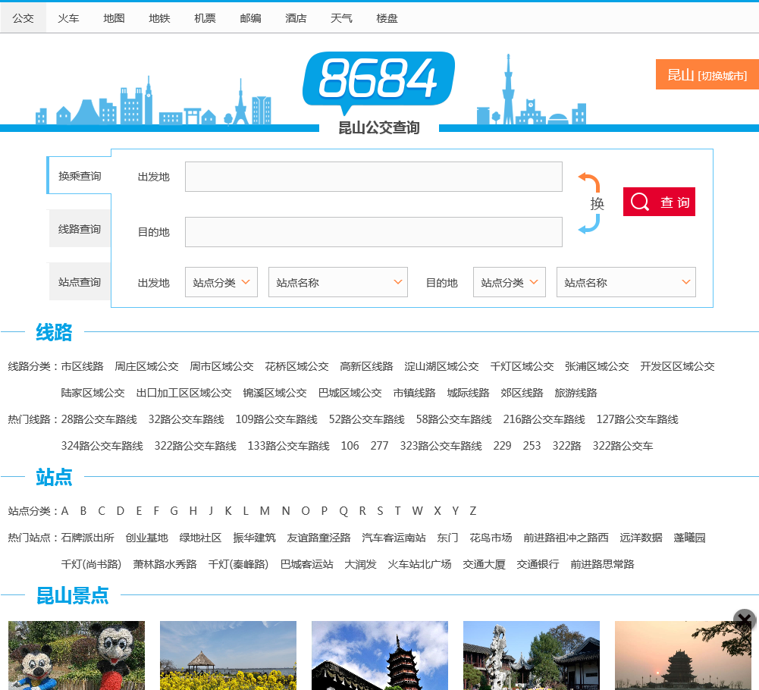Select station letter Q
Image resolution: width=759 pixels, height=690 pixels.
(x=343, y=511)
